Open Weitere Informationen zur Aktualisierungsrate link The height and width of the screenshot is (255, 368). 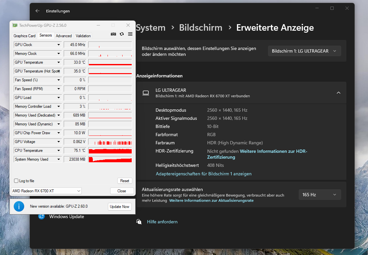[211, 200]
